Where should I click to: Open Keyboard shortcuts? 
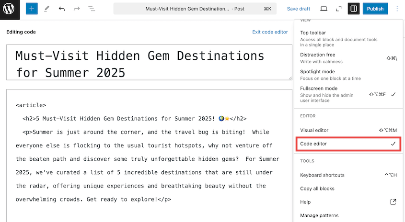[x=348, y=175]
